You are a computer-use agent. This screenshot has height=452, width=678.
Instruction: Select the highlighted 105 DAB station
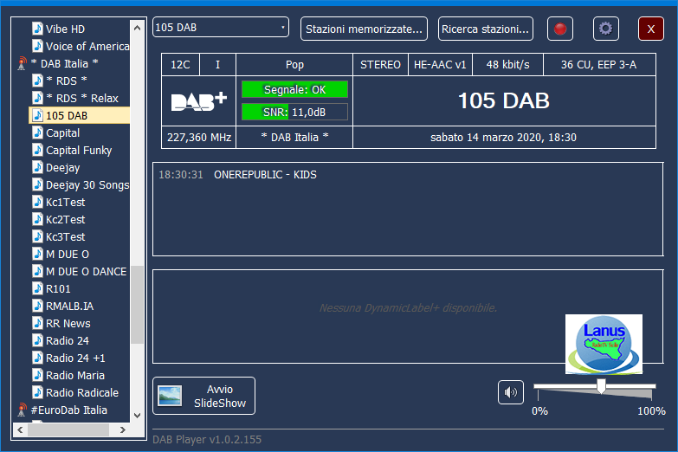(79, 115)
